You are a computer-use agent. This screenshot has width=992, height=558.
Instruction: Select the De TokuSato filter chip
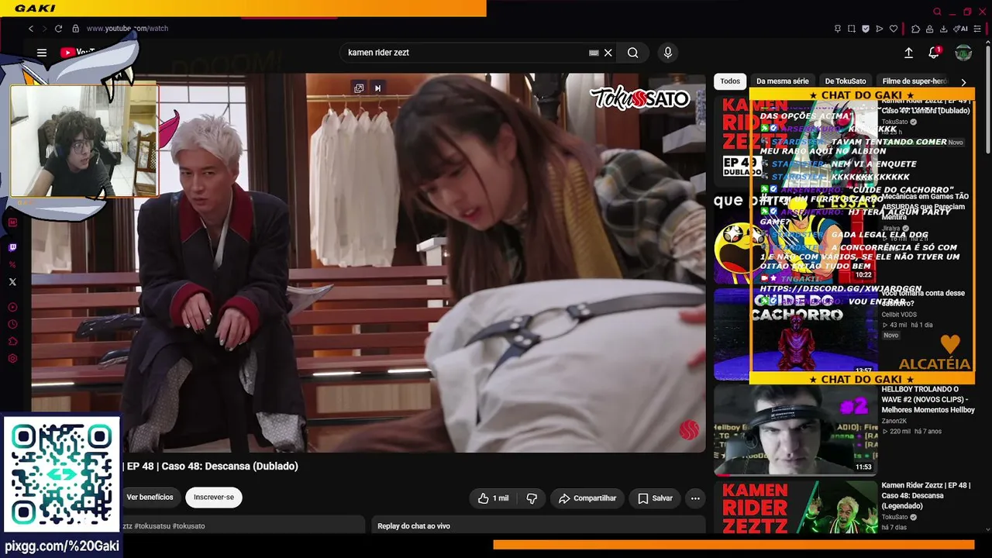[846, 81]
